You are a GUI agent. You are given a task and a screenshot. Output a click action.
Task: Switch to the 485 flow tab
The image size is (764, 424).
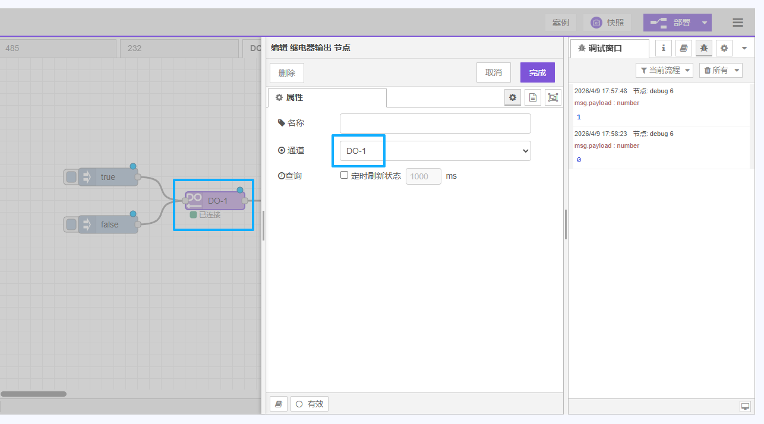point(58,48)
